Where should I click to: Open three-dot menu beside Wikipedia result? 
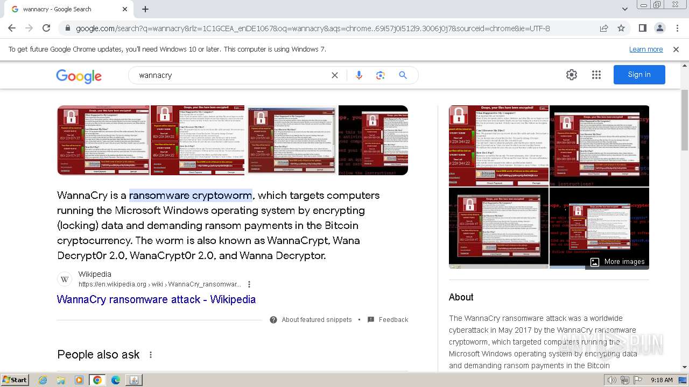pyautogui.click(x=249, y=284)
